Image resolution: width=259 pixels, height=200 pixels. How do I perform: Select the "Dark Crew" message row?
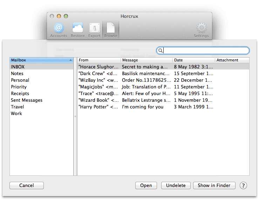[163, 73]
